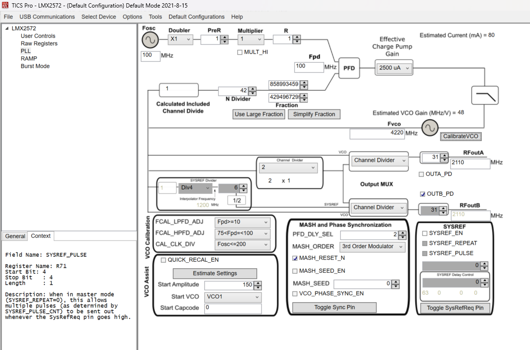Enable QUICK_RECAL_EN checkbox
This screenshot has height=350, width=530.
click(163, 260)
